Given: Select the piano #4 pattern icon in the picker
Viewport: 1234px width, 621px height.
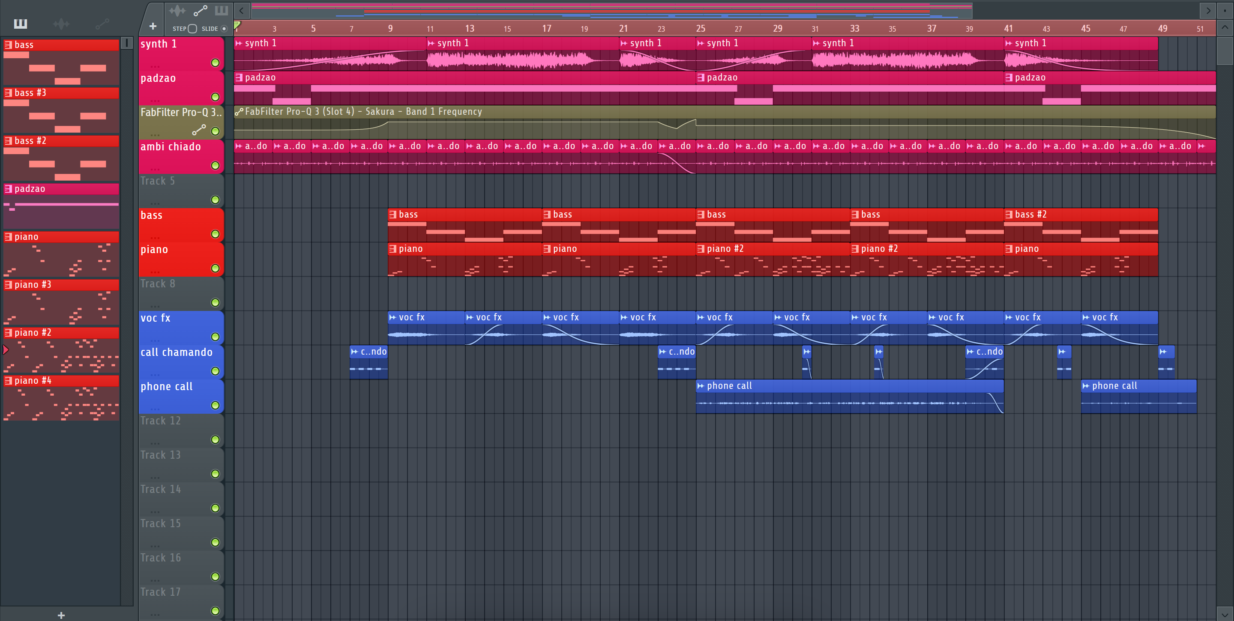Looking at the screenshot, I should tap(8, 381).
